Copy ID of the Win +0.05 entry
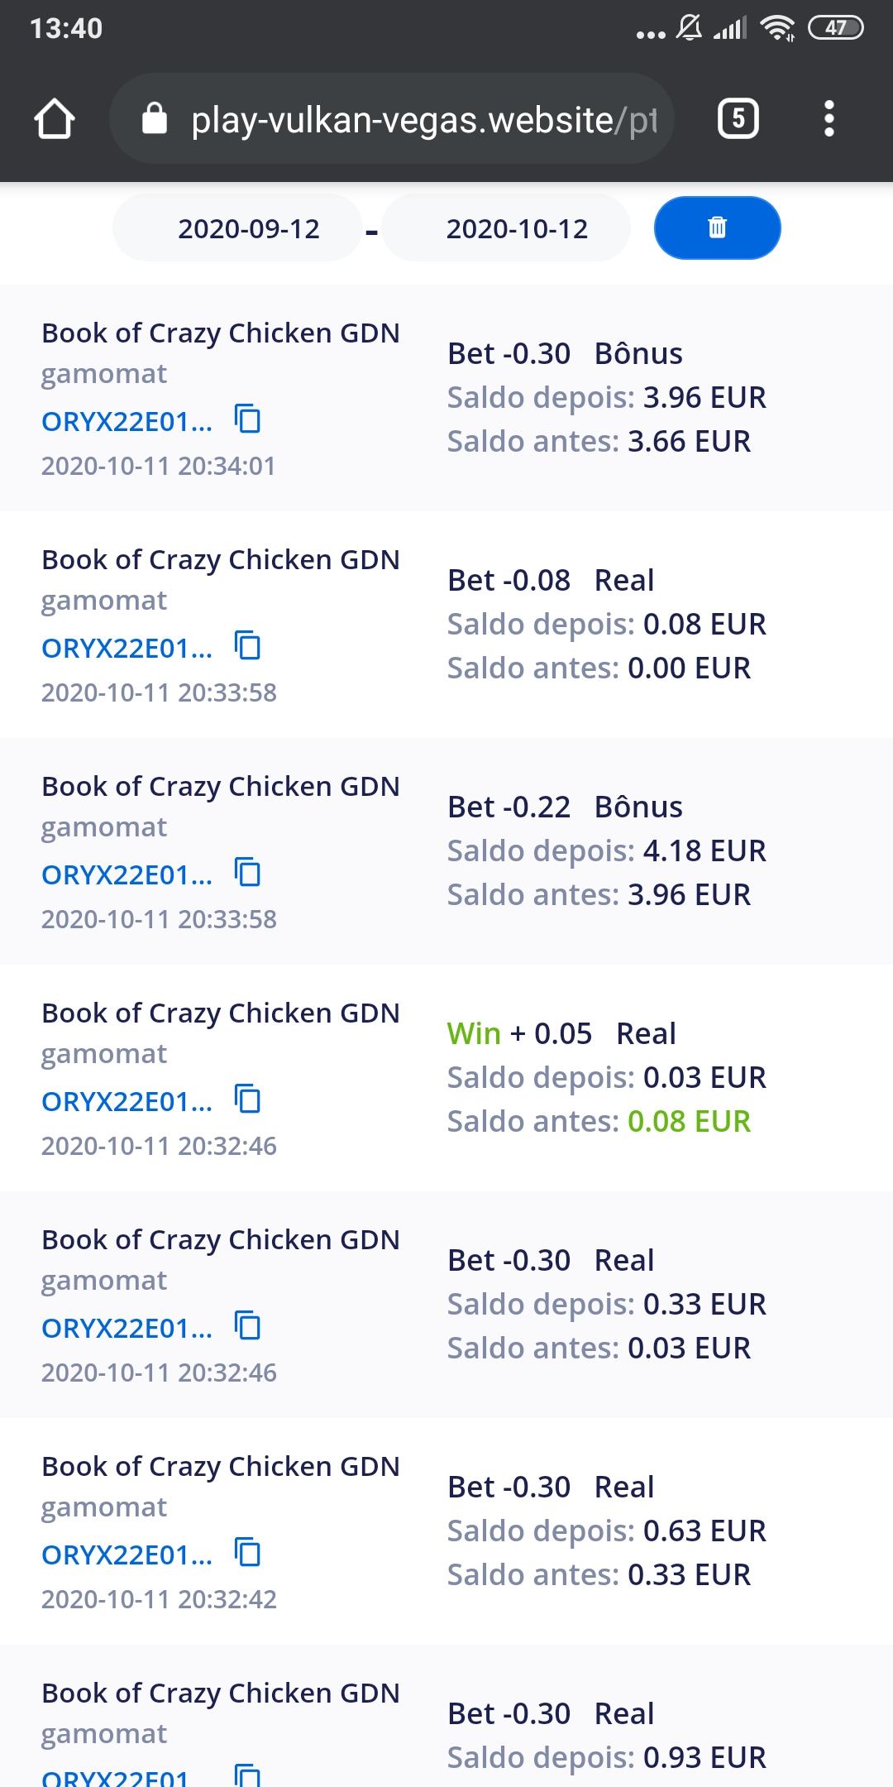 coord(248,1100)
